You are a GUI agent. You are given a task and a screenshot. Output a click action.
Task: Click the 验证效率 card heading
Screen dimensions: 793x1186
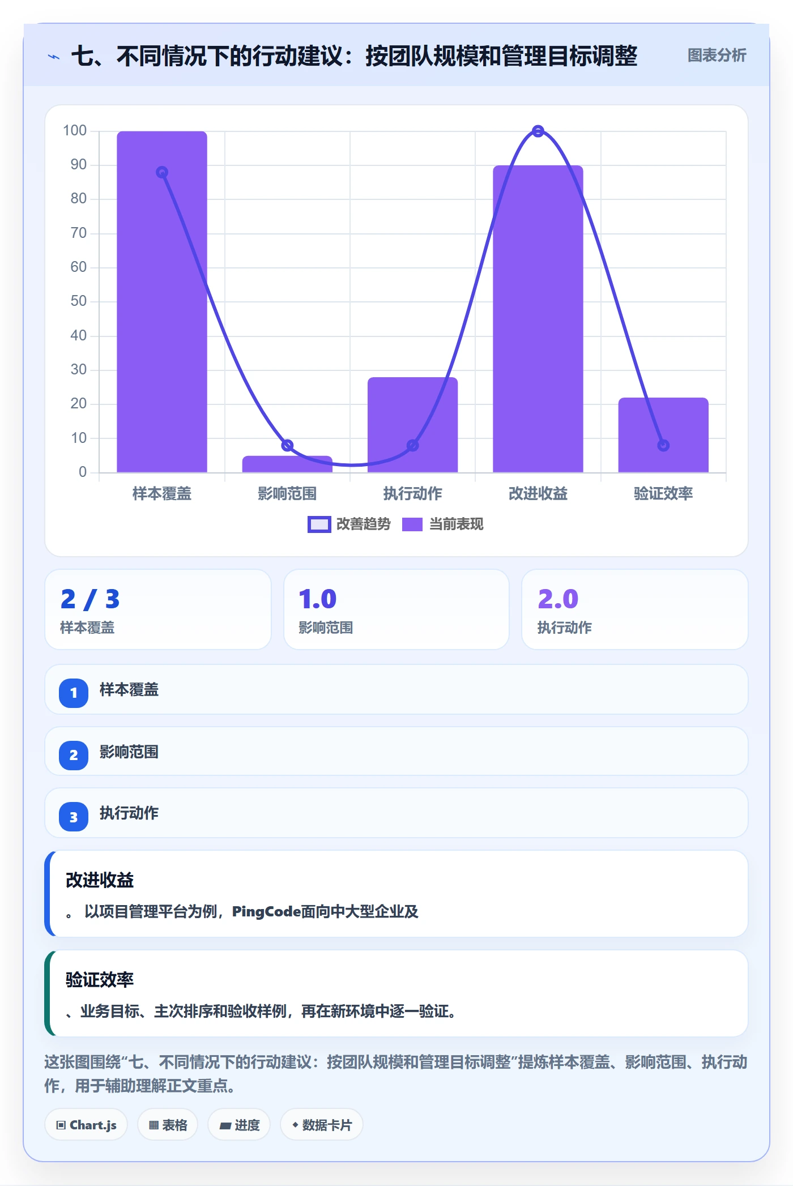click(x=100, y=980)
